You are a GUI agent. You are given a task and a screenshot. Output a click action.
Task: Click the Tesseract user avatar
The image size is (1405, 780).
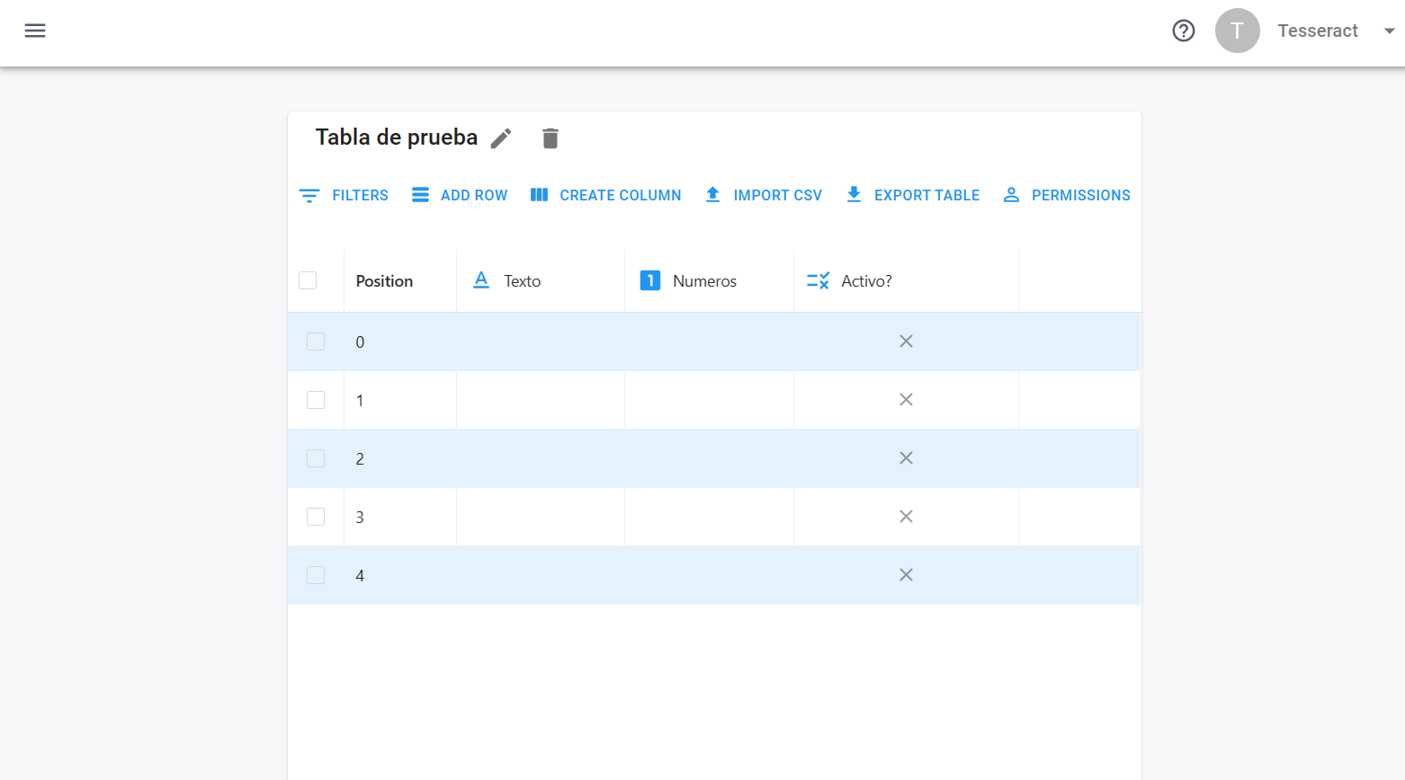click(x=1238, y=31)
